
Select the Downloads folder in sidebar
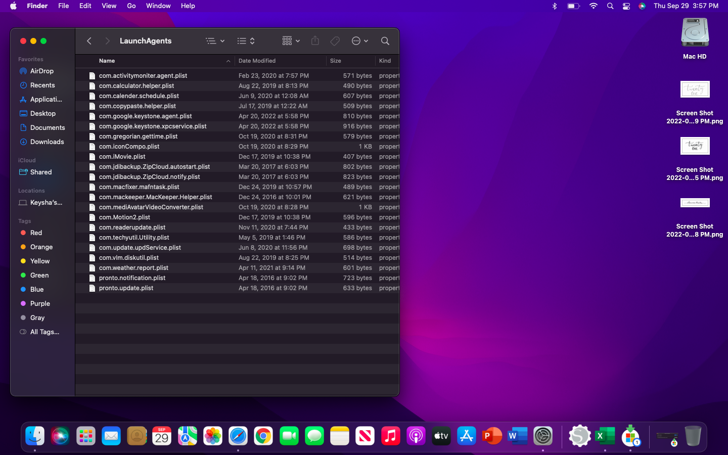(x=47, y=142)
